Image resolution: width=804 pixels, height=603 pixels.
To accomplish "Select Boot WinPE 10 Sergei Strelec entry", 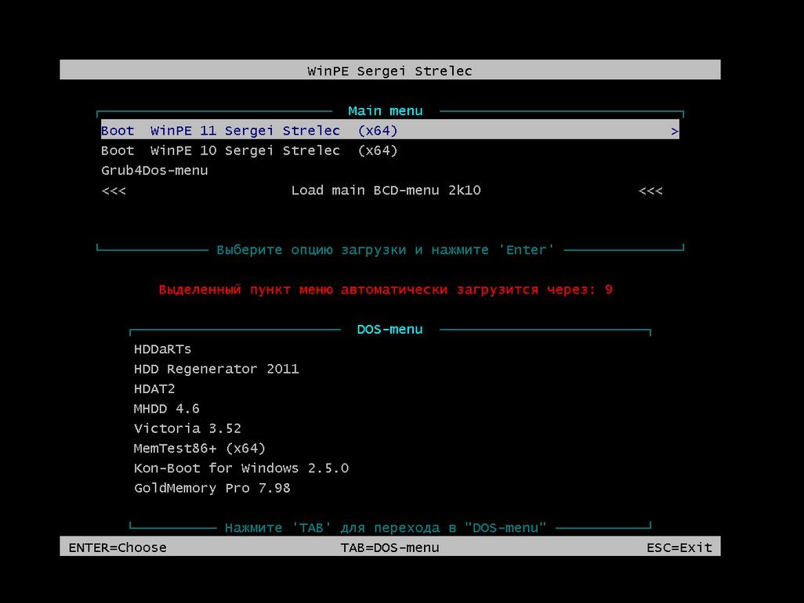I will coord(249,150).
